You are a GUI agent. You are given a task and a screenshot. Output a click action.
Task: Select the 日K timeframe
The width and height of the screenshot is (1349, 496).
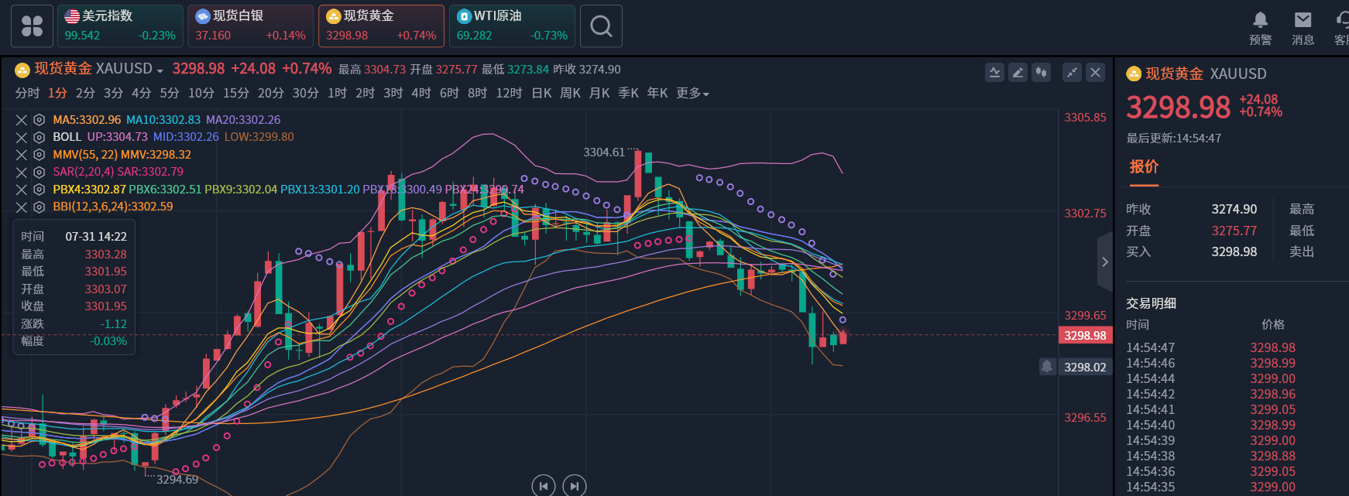[541, 93]
